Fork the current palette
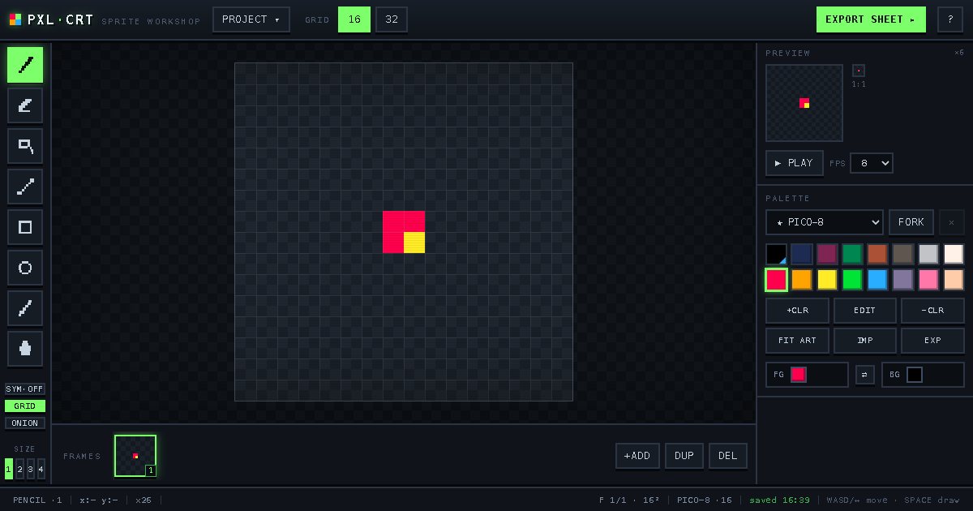 click(x=911, y=222)
